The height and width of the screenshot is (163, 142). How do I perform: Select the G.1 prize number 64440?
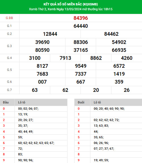pyautogui.click(x=81, y=26)
